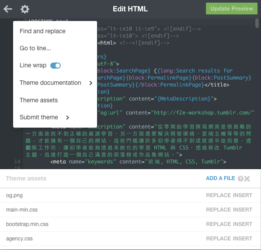The height and width of the screenshot is (250, 261).
Task: Close the Theme assets panel
Action: point(247,179)
